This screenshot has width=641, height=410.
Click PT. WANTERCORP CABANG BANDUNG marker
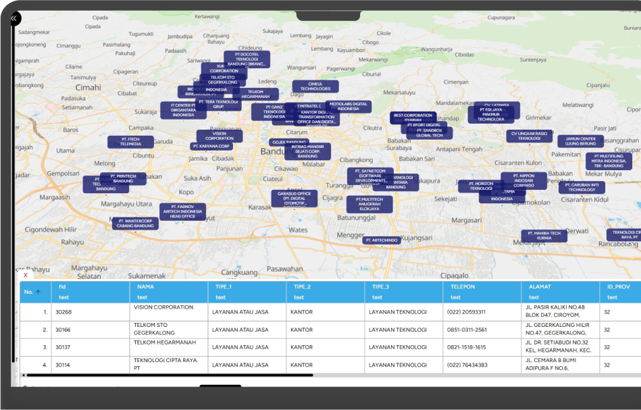pos(135,223)
